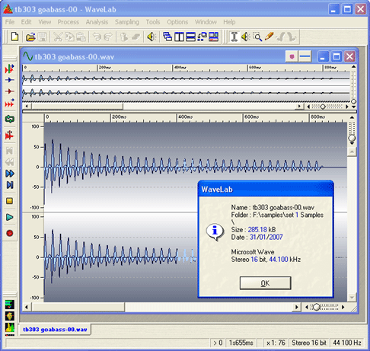Screen dimensions: 370x351
Task: Confirm the WaveLab info dialog with OK
Action: tap(265, 283)
